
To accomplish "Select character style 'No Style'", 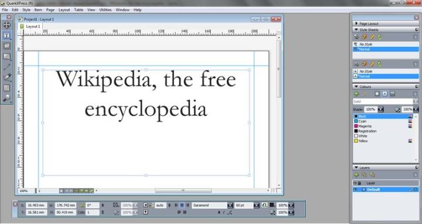I will click(386, 71).
